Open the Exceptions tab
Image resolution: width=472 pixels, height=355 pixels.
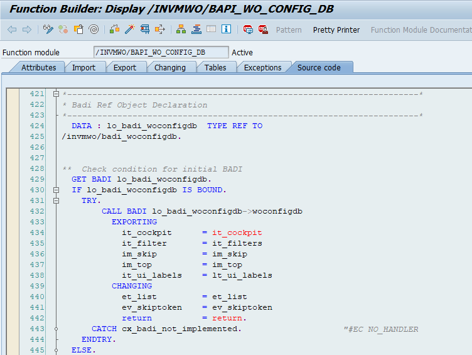262,67
